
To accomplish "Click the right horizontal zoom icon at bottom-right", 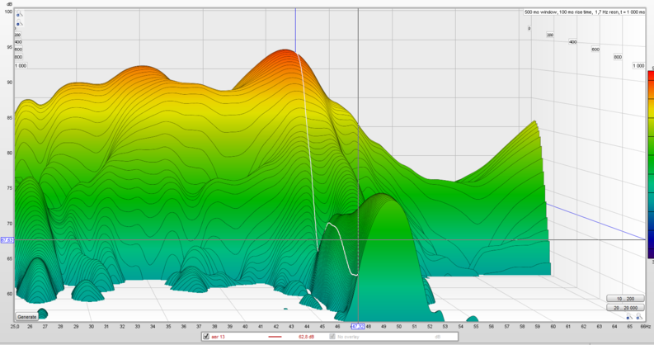I will coord(639,316).
